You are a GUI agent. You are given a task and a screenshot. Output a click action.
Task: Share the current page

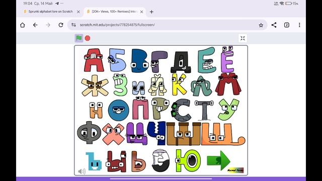tap(274, 25)
